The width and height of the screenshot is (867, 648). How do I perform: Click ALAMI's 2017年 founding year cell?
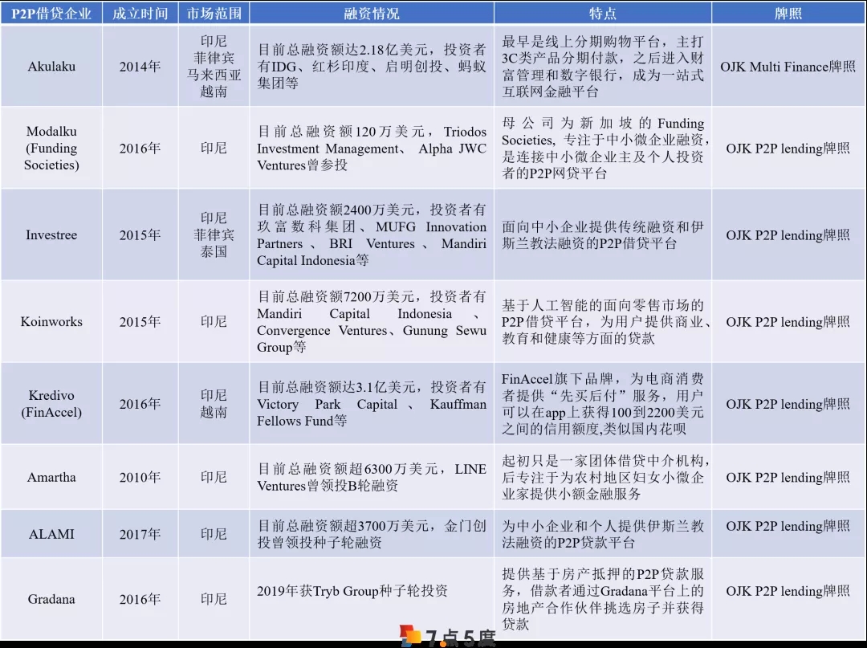[140, 534]
